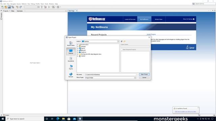216x121 pixels.
Task: Select the Libraries folder entry
Action: (83, 46)
